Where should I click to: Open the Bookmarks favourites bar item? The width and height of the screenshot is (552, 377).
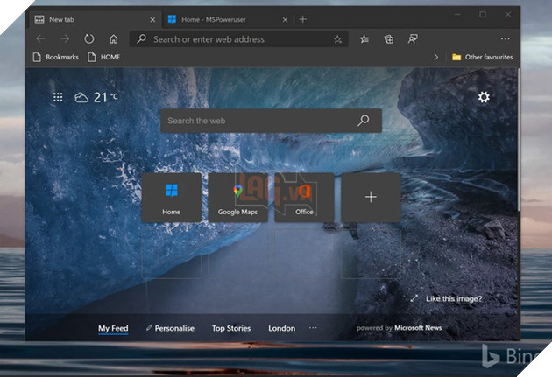tap(55, 57)
